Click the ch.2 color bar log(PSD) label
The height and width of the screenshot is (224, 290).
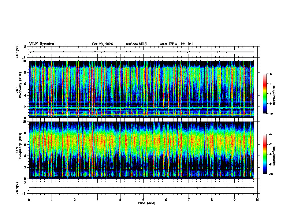(x=274, y=156)
